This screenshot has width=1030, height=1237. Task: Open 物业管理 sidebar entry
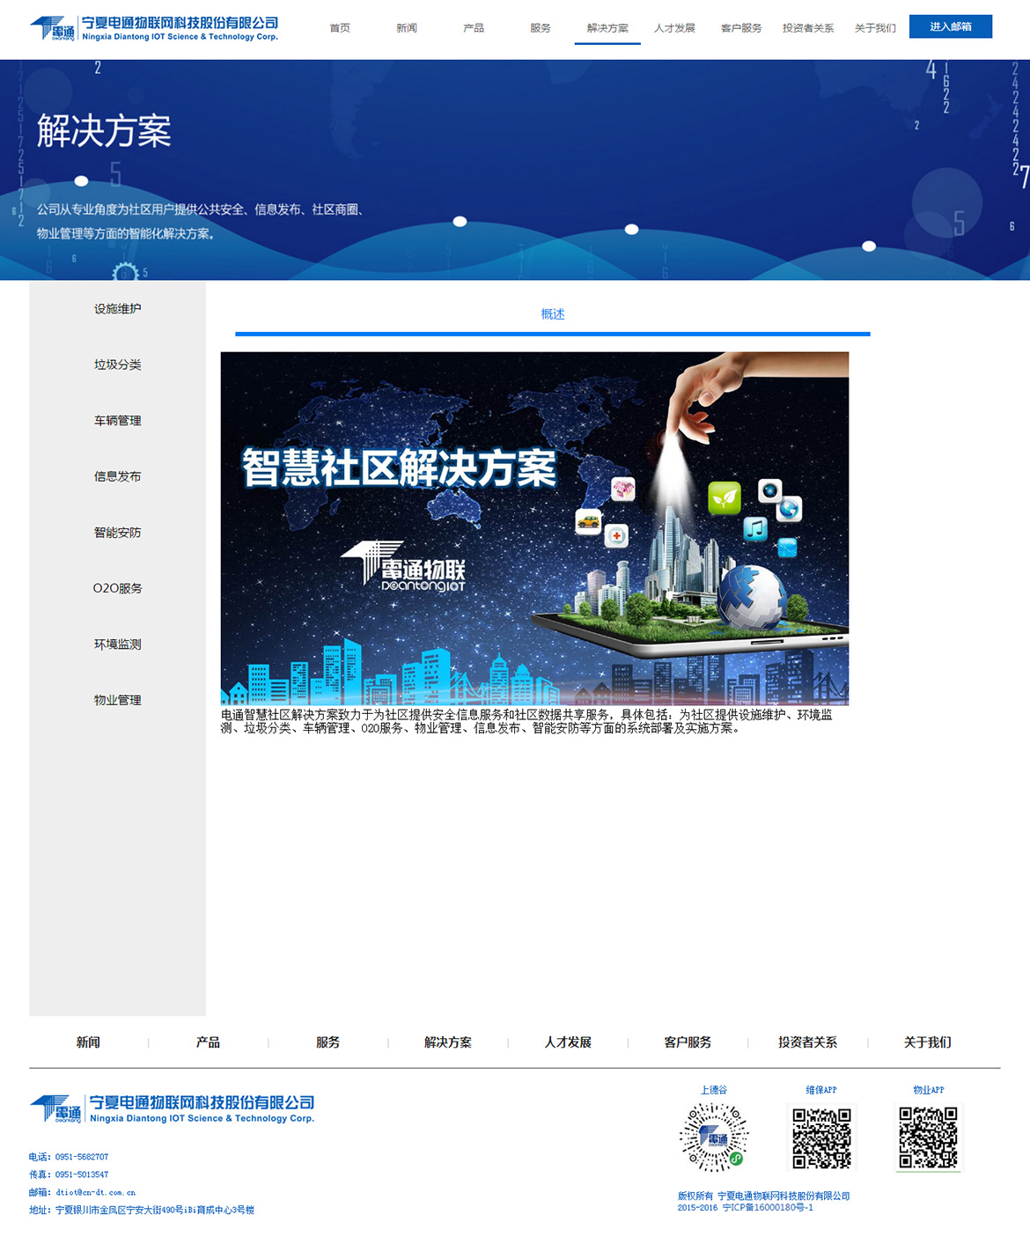click(x=117, y=700)
